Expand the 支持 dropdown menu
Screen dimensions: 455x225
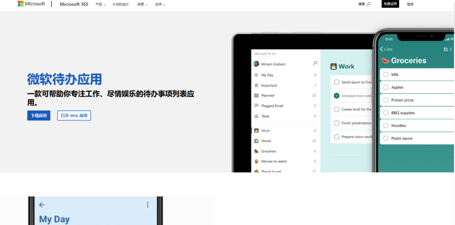(160, 4)
